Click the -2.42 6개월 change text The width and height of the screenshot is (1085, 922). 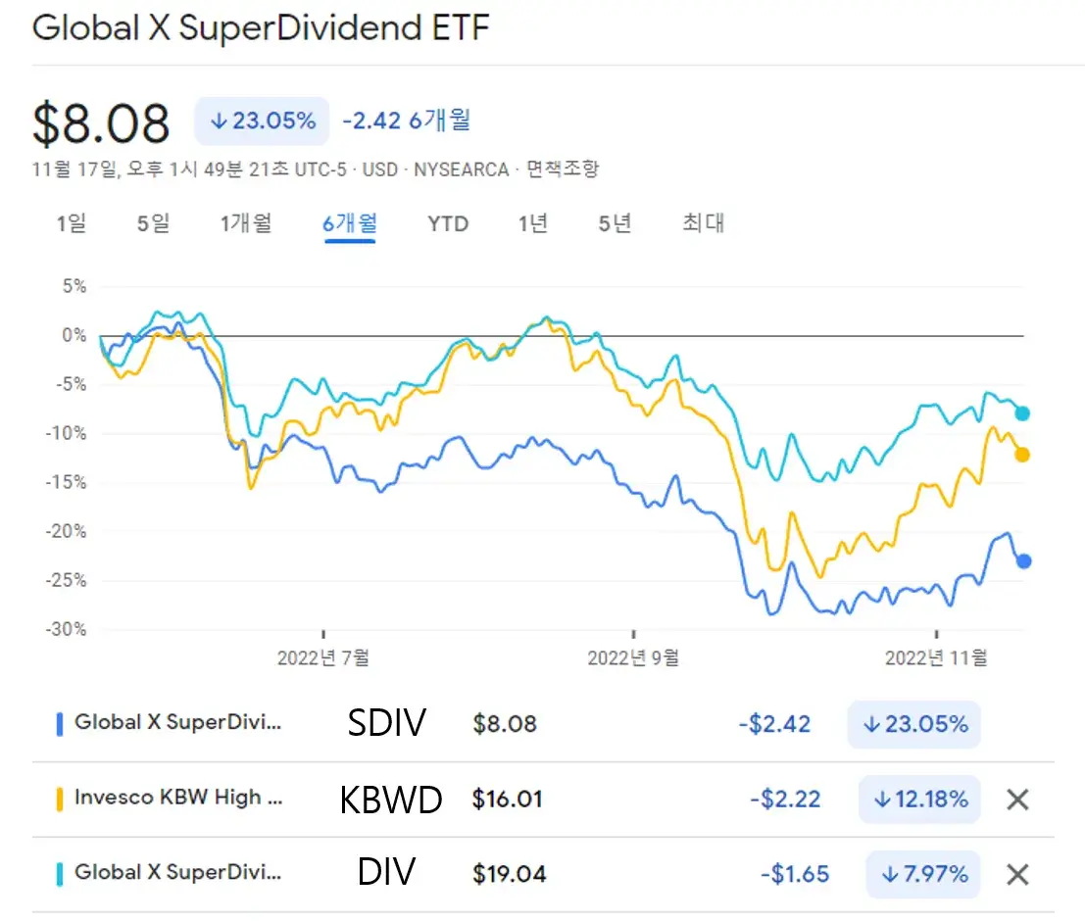point(407,121)
